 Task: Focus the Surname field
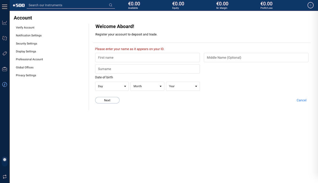tap(147, 69)
